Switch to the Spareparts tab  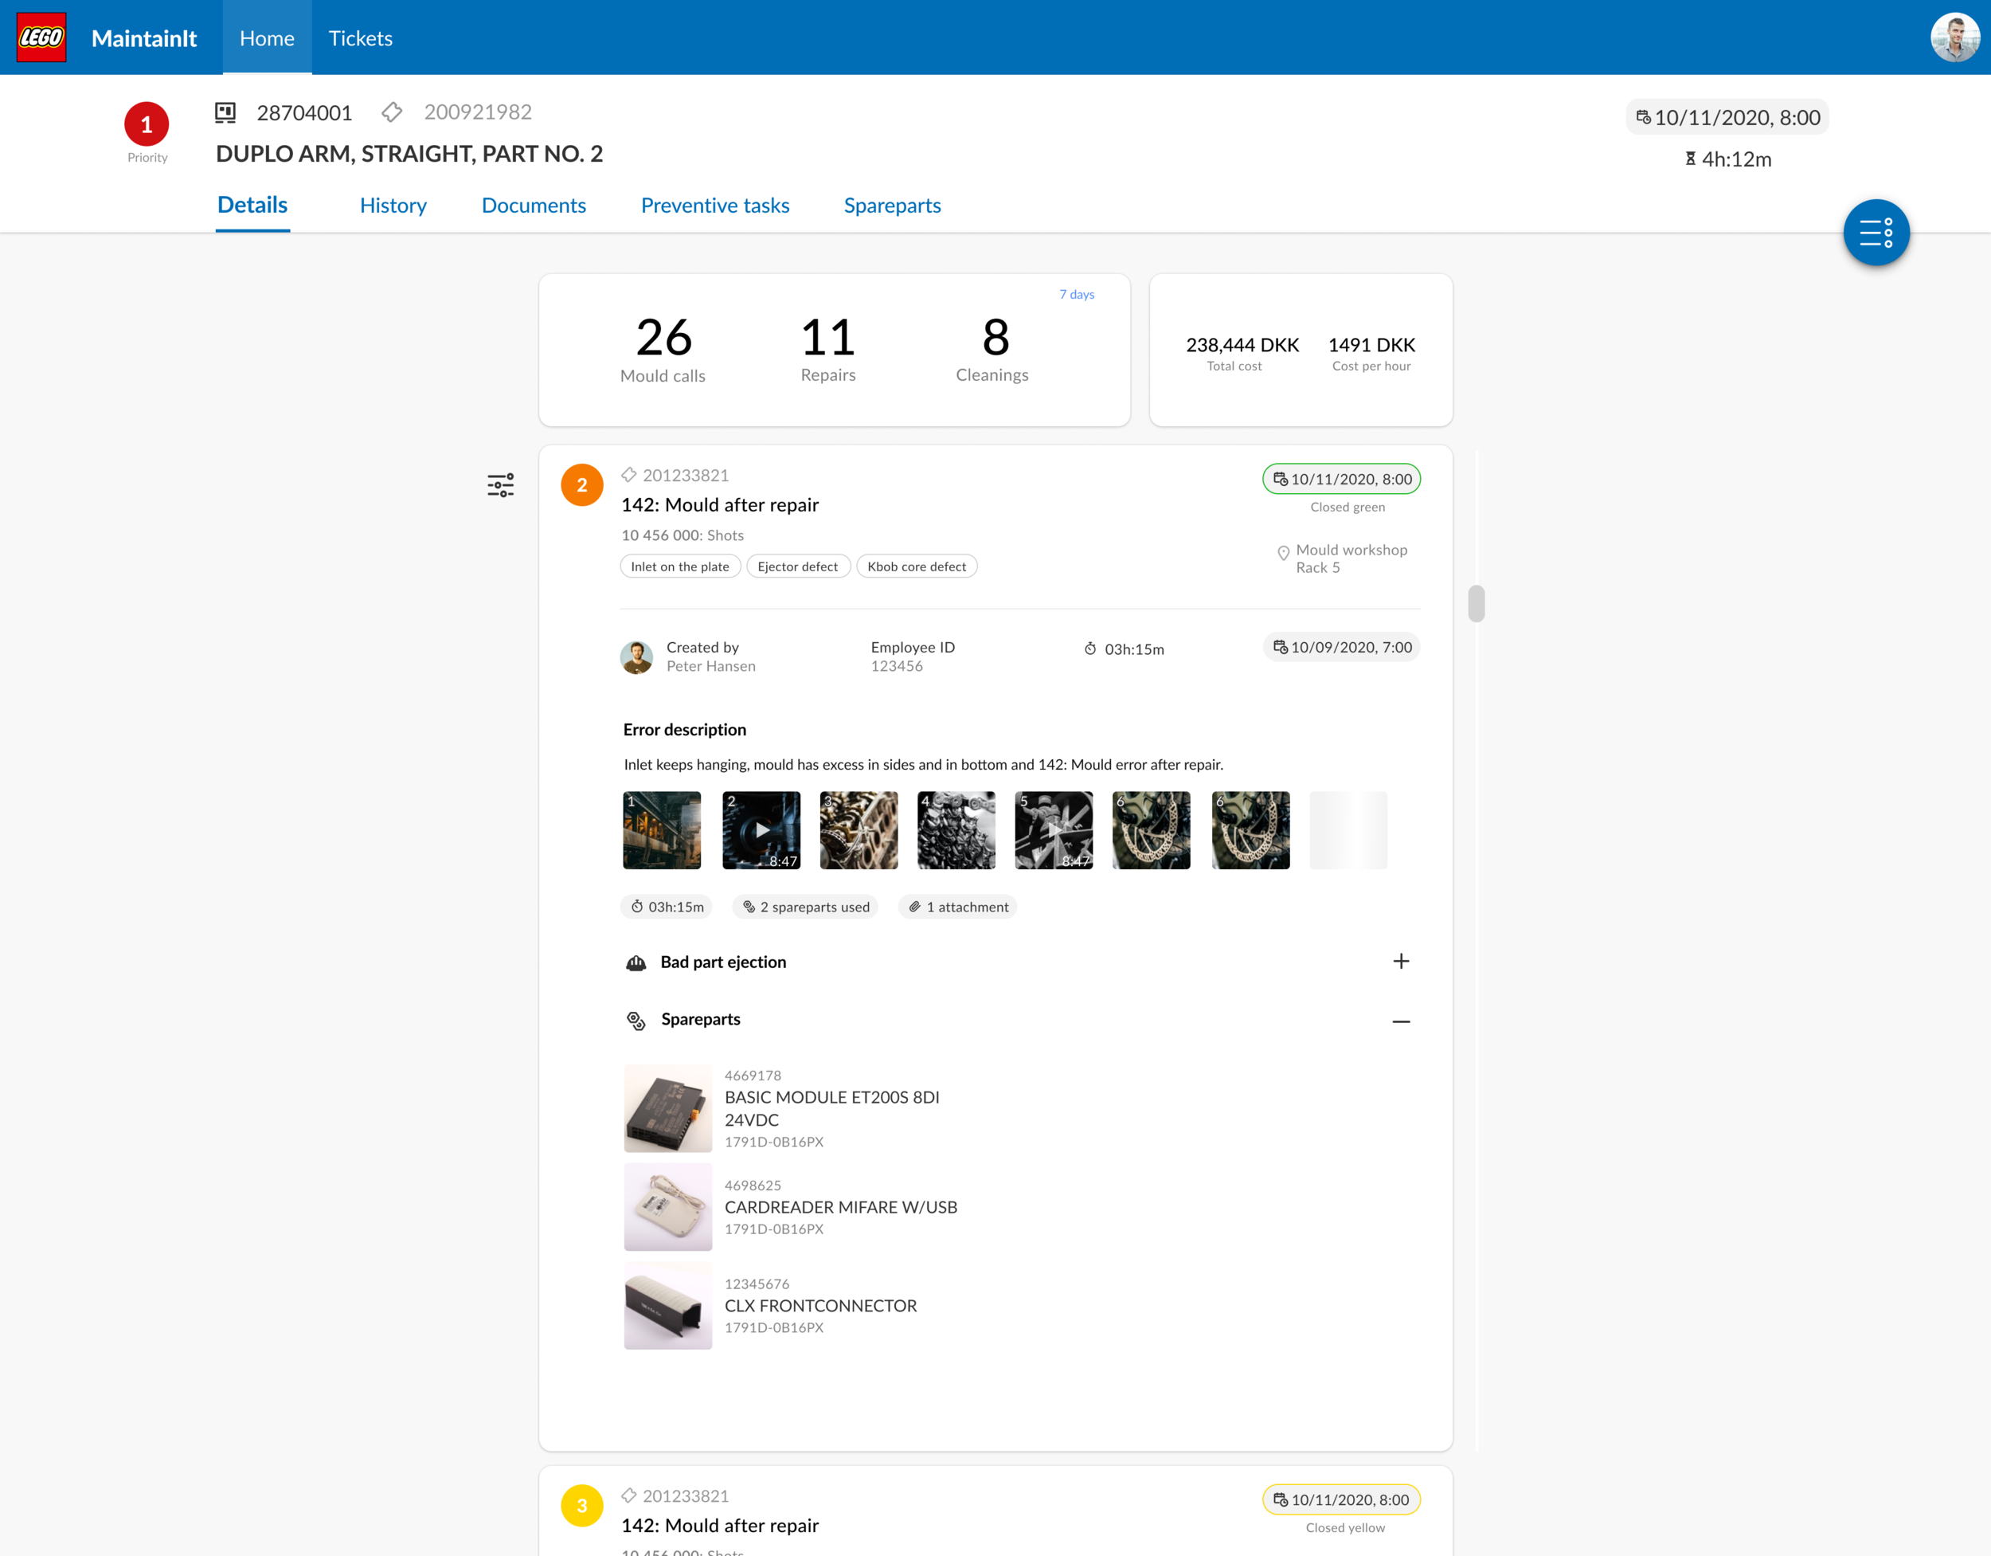coord(892,206)
